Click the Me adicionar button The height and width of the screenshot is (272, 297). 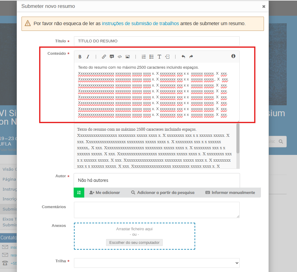[x=105, y=192]
